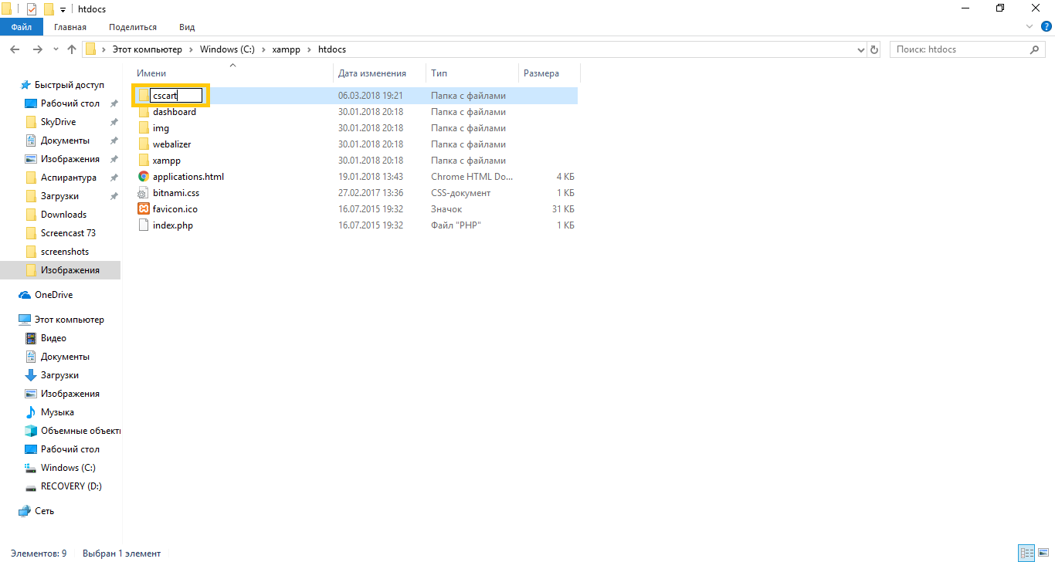Unpin Аспирантура pin icon
Image resolution: width=1055 pixels, height=562 pixels.
pyautogui.click(x=114, y=178)
